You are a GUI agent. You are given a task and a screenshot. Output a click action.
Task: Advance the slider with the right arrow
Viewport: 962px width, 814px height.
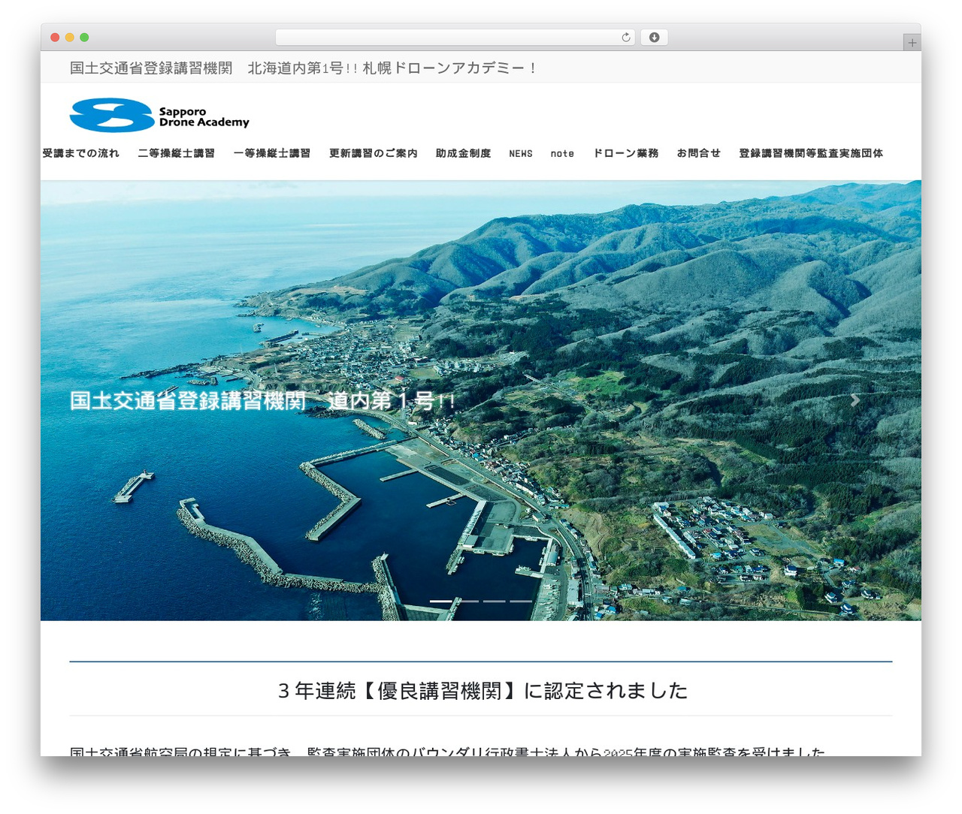tap(855, 400)
